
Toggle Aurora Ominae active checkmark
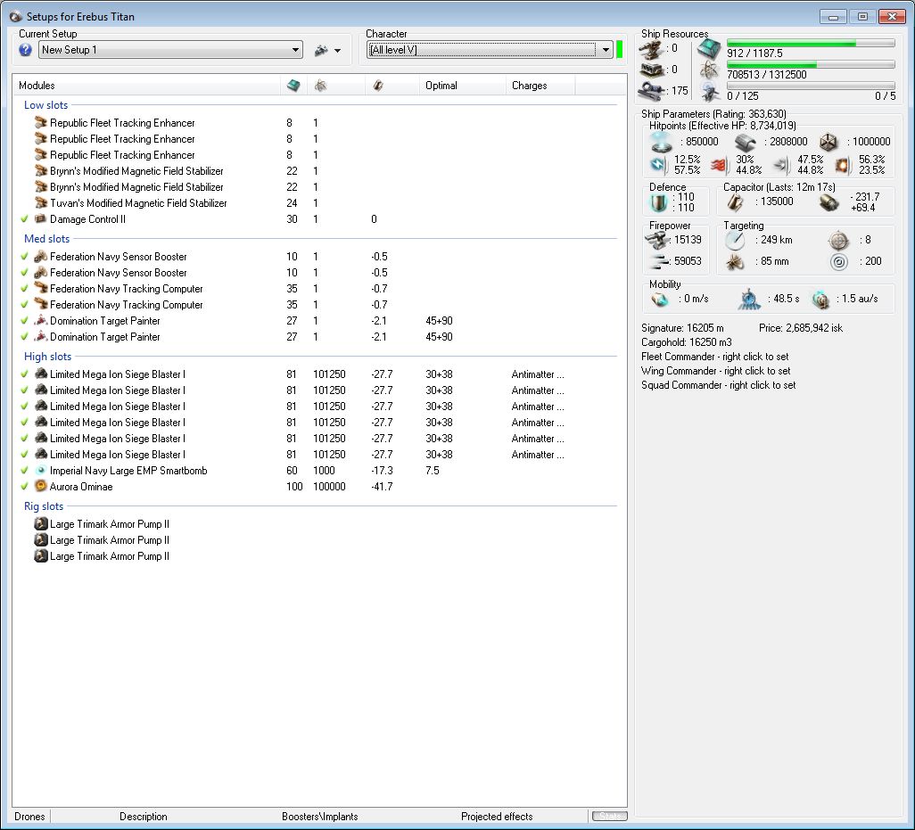click(24, 487)
